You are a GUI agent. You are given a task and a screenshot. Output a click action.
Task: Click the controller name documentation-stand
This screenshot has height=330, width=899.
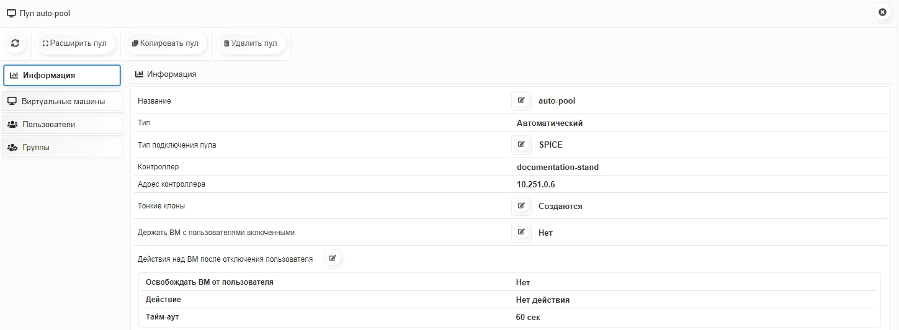(x=557, y=167)
